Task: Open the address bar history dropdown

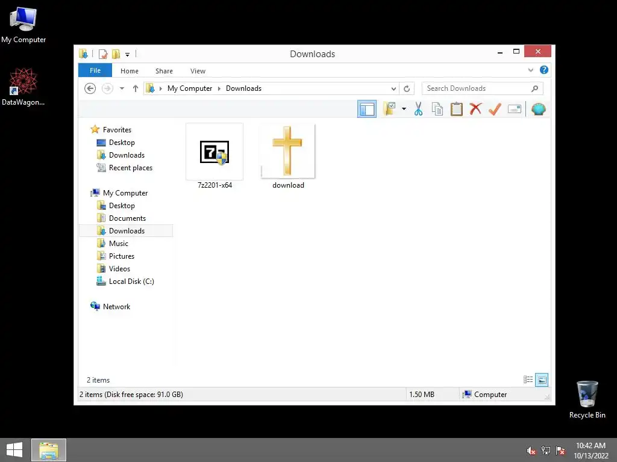Action: (x=393, y=88)
